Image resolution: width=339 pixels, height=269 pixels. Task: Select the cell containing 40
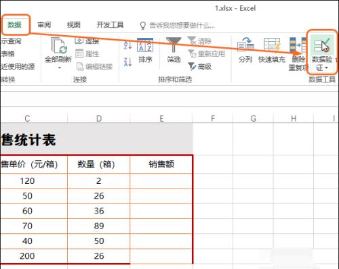click(x=34, y=241)
